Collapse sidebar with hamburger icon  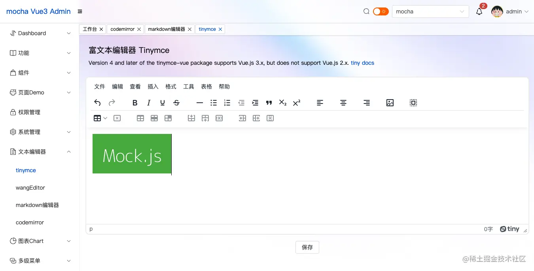point(80,11)
